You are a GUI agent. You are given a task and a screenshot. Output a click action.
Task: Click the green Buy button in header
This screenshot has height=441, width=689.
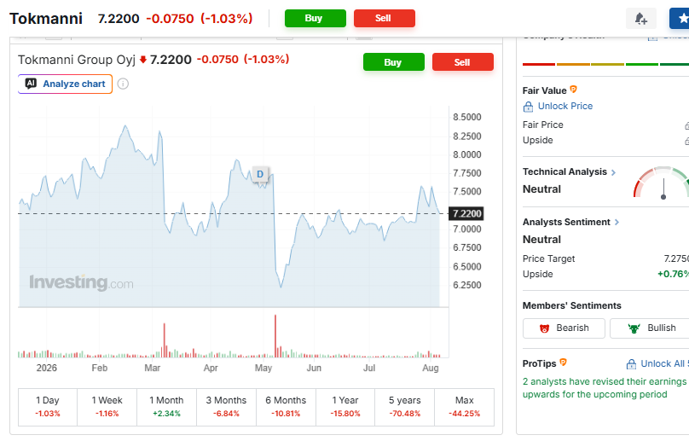tap(315, 19)
